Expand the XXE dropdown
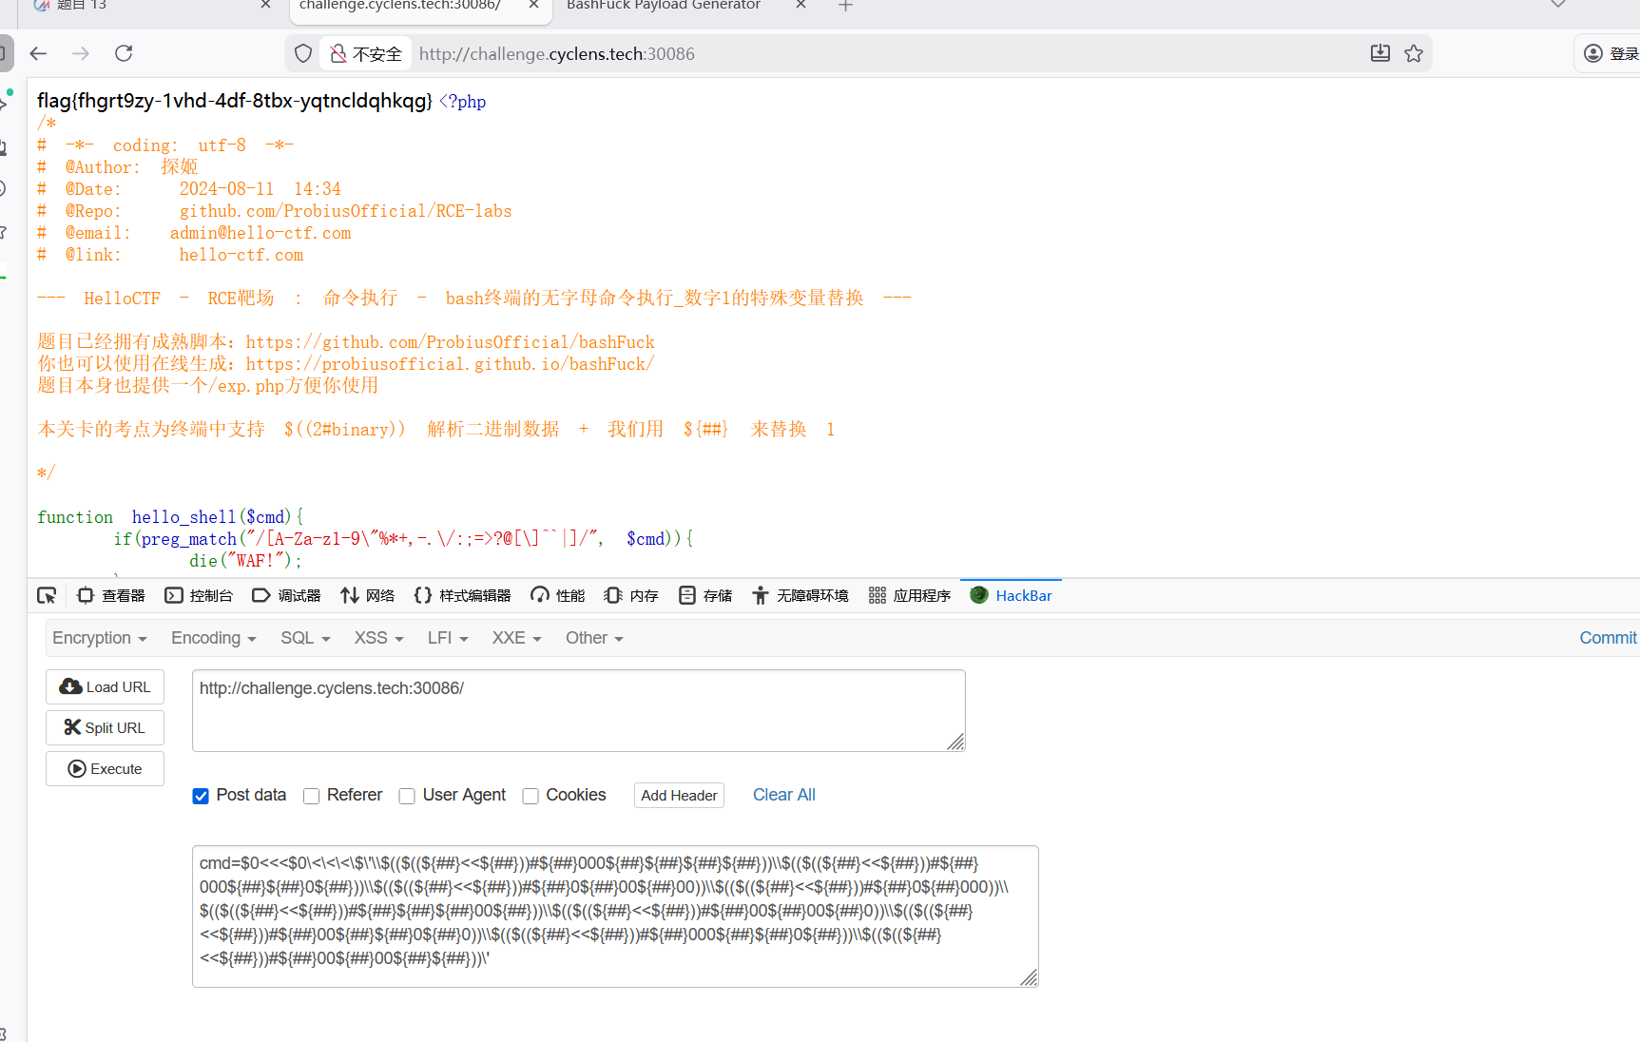This screenshot has width=1640, height=1042. pyautogui.click(x=516, y=638)
